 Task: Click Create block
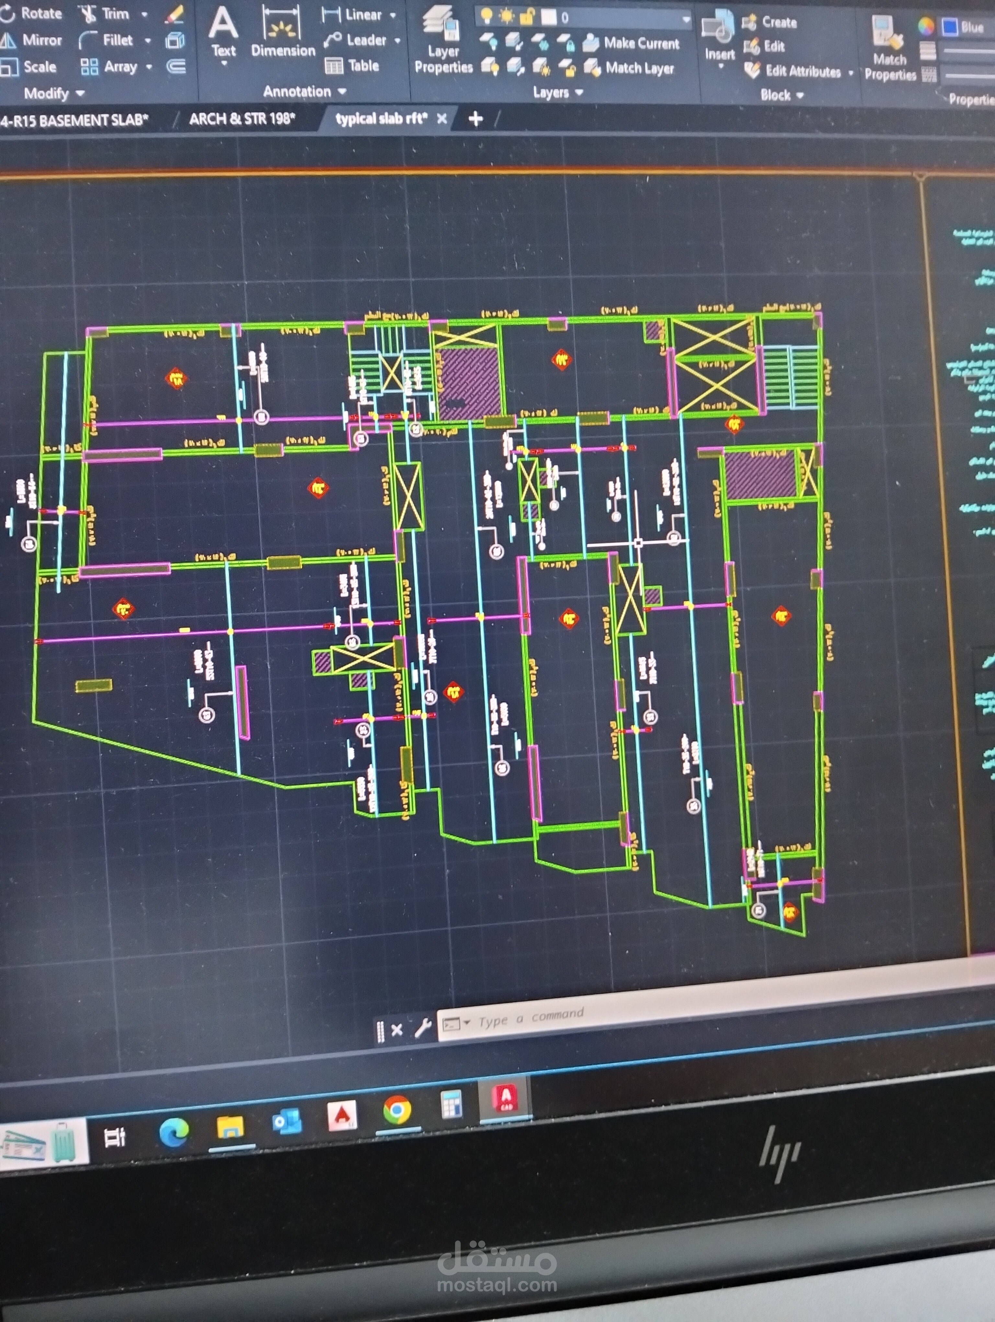769,22
